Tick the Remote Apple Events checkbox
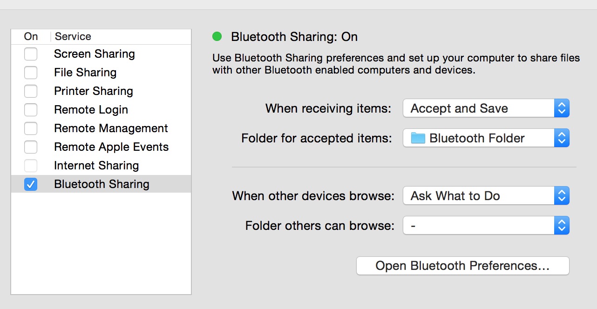597x309 pixels. click(31, 147)
